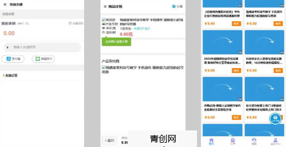Click the 沙雕动画 course title

coord(222,108)
